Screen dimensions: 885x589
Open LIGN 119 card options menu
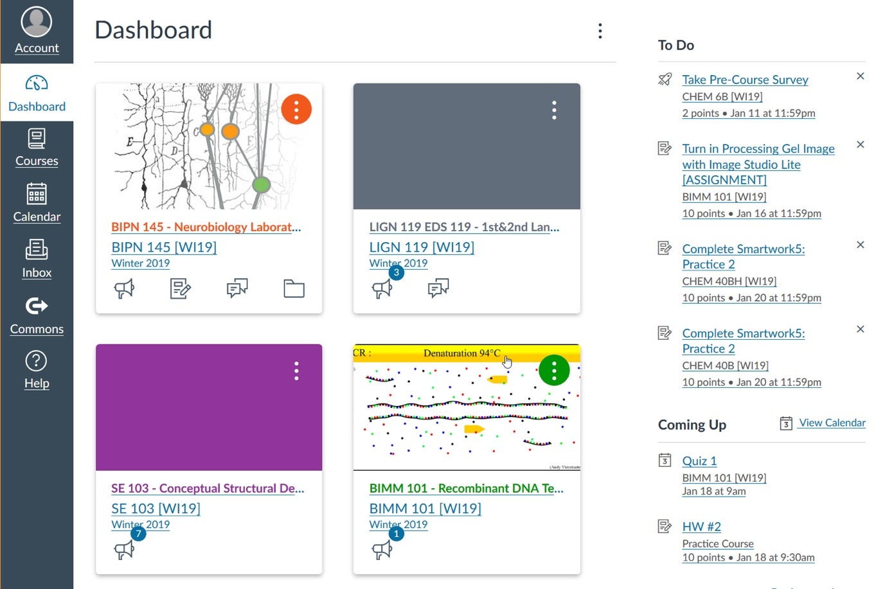(x=554, y=110)
